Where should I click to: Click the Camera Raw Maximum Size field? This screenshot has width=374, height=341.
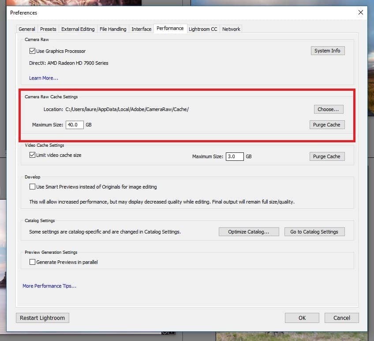click(x=75, y=125)
